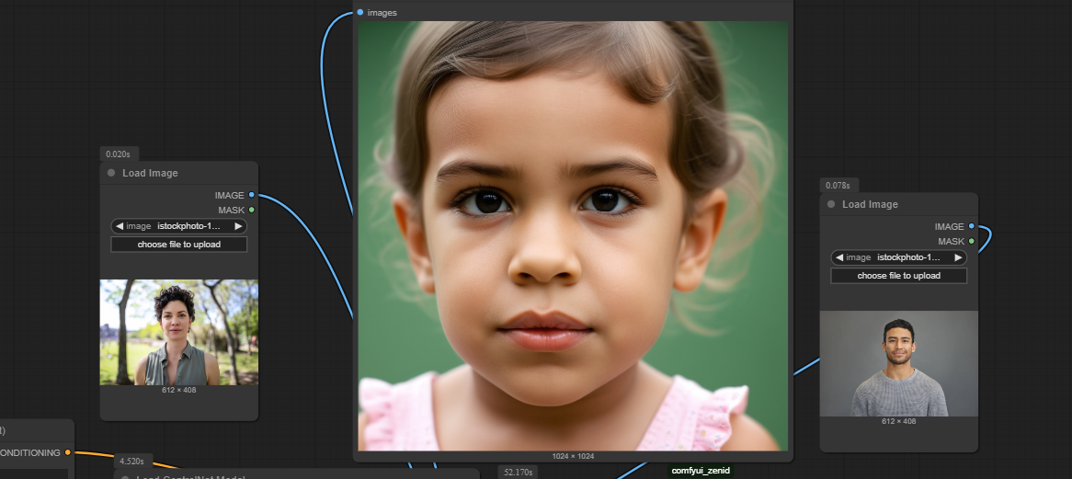The height and width of the screenshot is (479, 1072).
Task: Click the IMAGE output socket on left Load Image node
Action: [252, 195]
